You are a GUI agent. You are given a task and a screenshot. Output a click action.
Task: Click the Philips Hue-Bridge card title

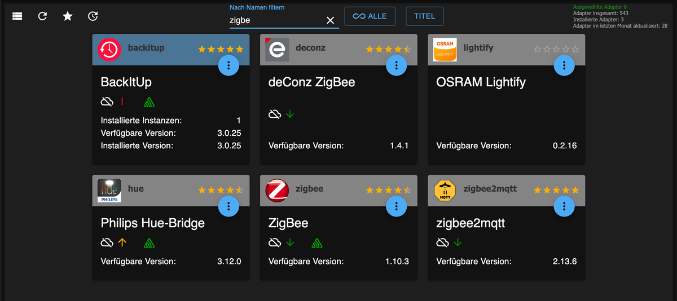pos(153,223)
